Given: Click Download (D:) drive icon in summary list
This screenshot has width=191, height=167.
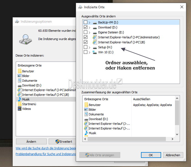Looking at the screenshot, I should coord(86,120).
